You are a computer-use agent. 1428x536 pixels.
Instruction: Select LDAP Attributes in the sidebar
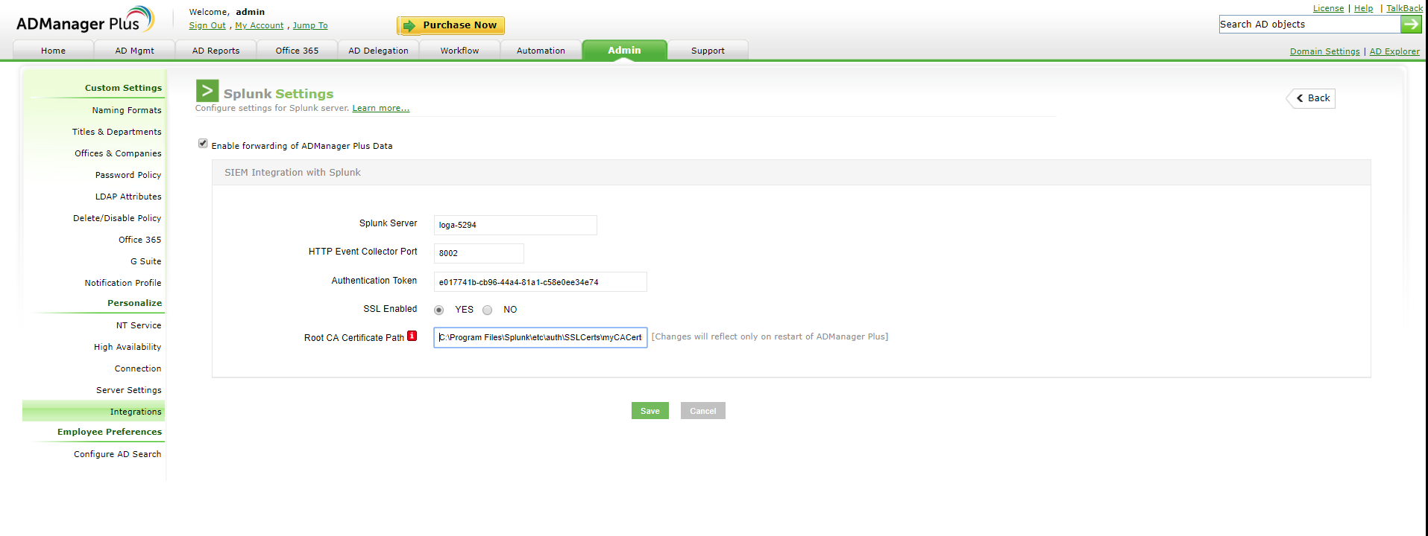[128, 197]
